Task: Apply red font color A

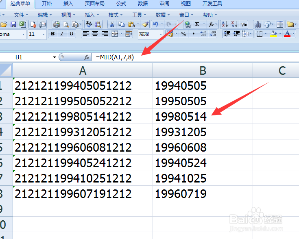Action: [287, 34]
